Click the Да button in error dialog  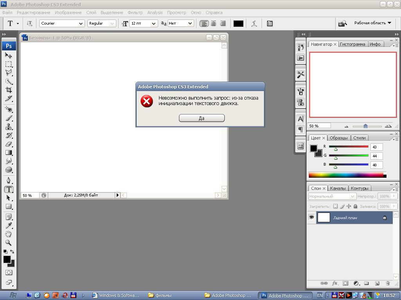(201, 118)
